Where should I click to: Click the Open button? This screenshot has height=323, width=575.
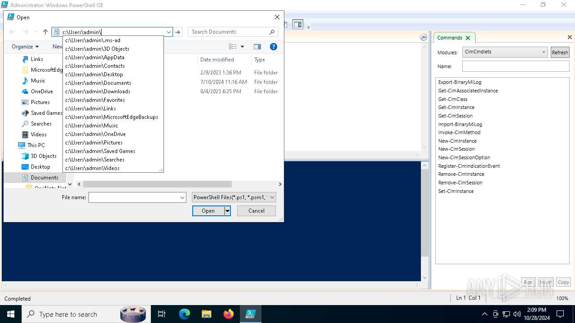[208, 211]
